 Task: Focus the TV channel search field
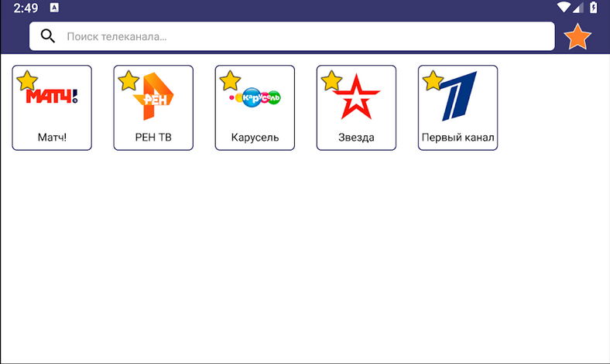click(302, 36)
